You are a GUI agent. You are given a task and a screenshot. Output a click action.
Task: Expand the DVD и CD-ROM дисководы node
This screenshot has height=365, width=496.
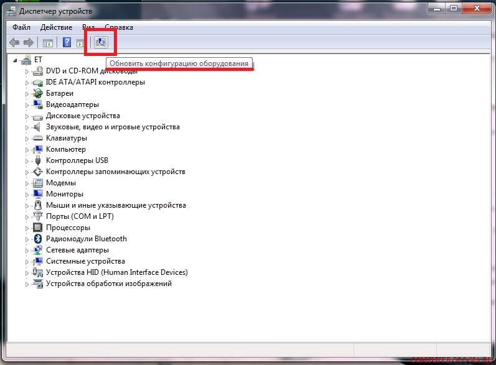pyautogui.click(x=27, y=71)
